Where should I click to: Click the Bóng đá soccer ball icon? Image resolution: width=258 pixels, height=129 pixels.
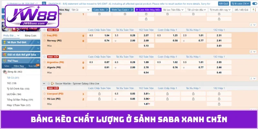[5, 72]
